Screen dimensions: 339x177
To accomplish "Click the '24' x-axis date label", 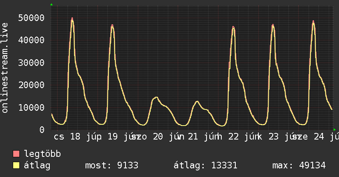I will point(319,137).
